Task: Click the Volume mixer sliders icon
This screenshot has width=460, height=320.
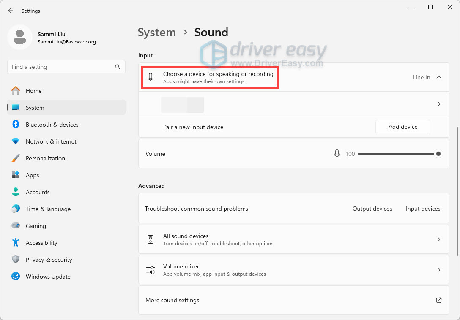Action: point(151,270)
